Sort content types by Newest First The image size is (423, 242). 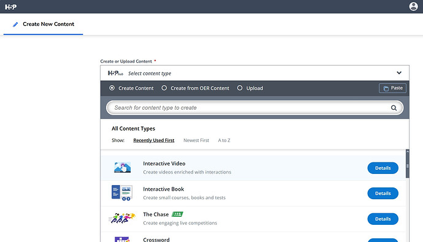[196, 140]
